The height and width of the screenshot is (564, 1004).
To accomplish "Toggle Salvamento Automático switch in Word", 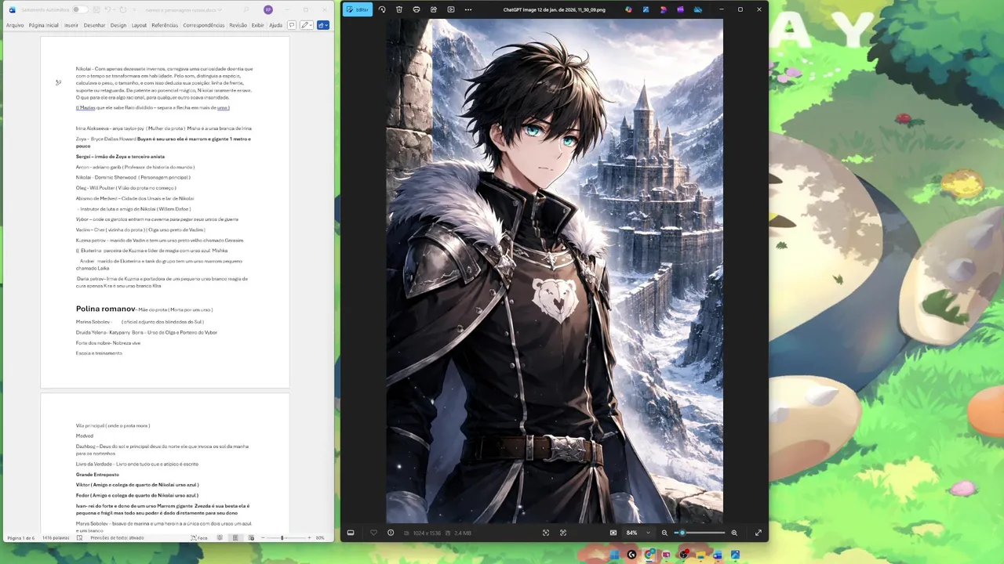I will pyautogui.click(x=80, y=10).
